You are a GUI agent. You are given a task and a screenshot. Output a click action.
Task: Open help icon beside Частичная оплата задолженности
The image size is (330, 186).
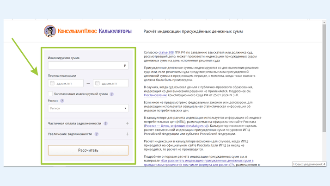tap(106, 124)
